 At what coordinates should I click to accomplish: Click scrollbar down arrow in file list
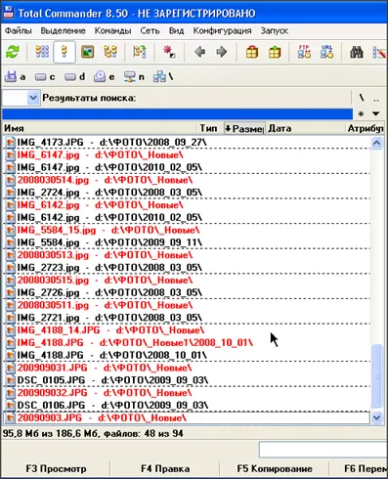click(376, 417)
